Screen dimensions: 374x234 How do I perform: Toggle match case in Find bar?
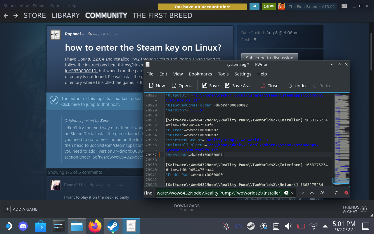322,193
